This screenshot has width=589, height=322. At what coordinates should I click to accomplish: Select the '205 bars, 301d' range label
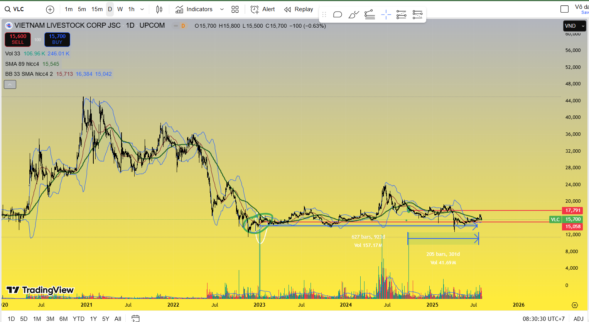(x=443, y=254)
